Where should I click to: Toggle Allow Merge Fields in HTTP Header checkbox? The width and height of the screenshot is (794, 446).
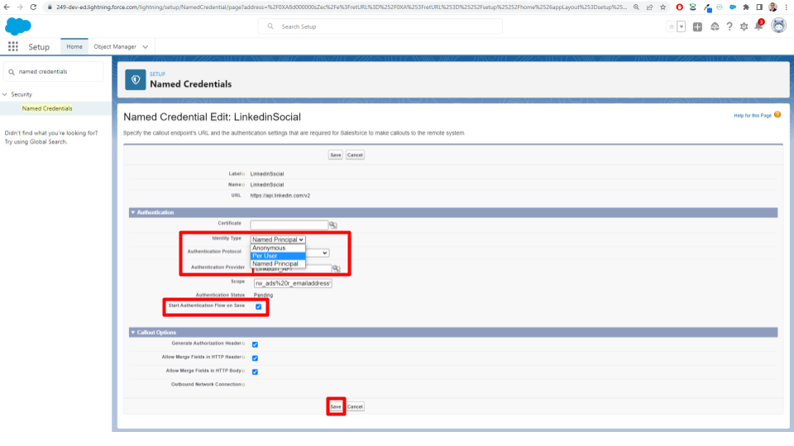tap(256, 358)
